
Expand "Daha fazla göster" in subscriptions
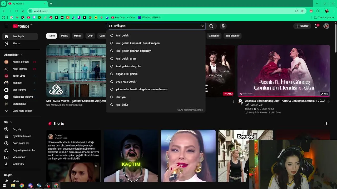pos(20,111)
